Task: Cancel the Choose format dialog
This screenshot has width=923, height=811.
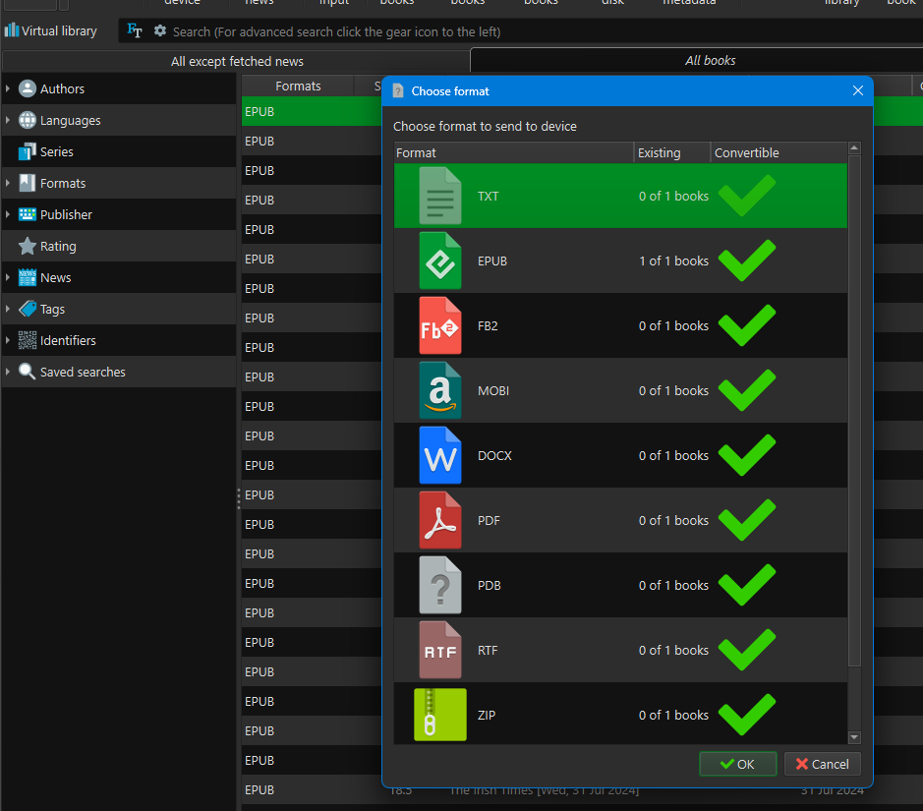Action: point(823,764)
